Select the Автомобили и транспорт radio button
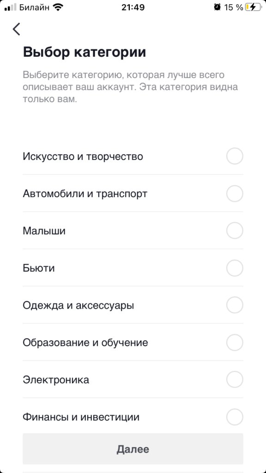This screenshot has width=266, height=473. point(235,194)
